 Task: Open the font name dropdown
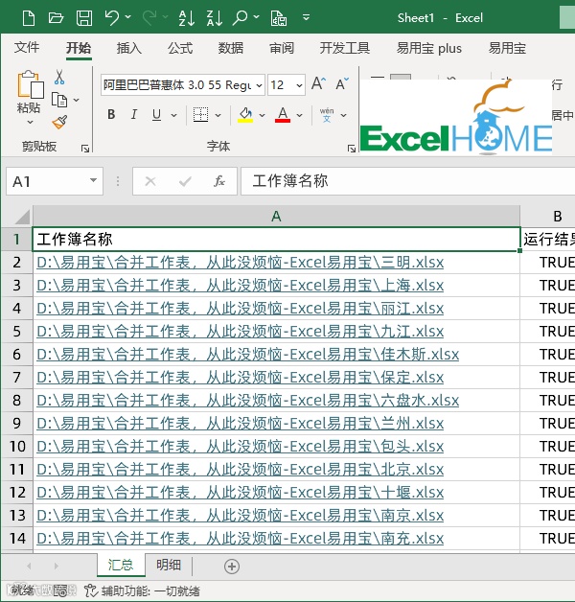[x=259, y=85]
